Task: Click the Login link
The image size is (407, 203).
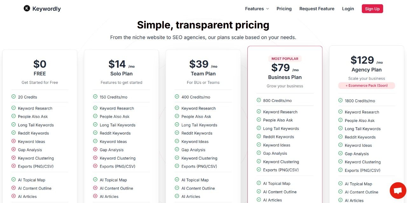Action: 348,9
